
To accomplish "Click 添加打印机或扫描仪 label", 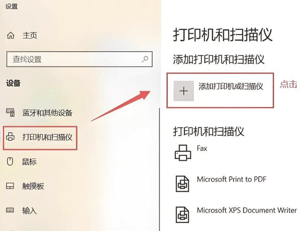I will (231, 86).
